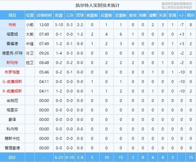
Task: Click 德里克-怀特's field goals 1-4
Action: (59, 53)
